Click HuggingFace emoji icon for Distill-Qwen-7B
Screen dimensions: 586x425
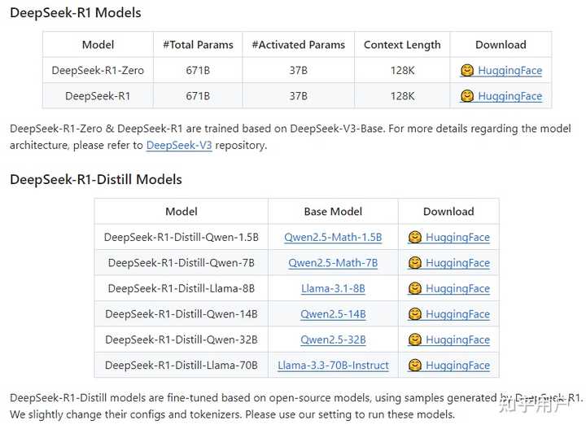415,263
